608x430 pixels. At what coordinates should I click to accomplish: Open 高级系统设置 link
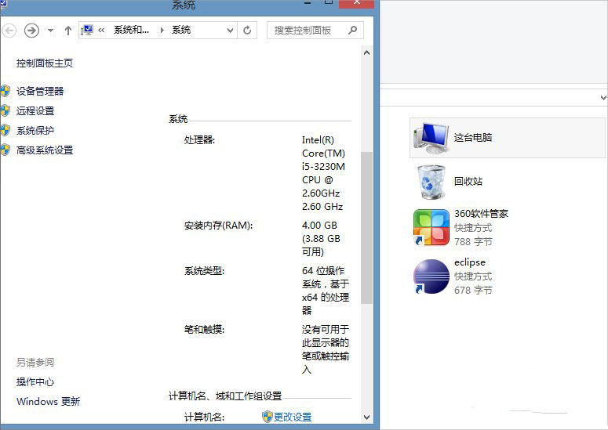[45, 150]
